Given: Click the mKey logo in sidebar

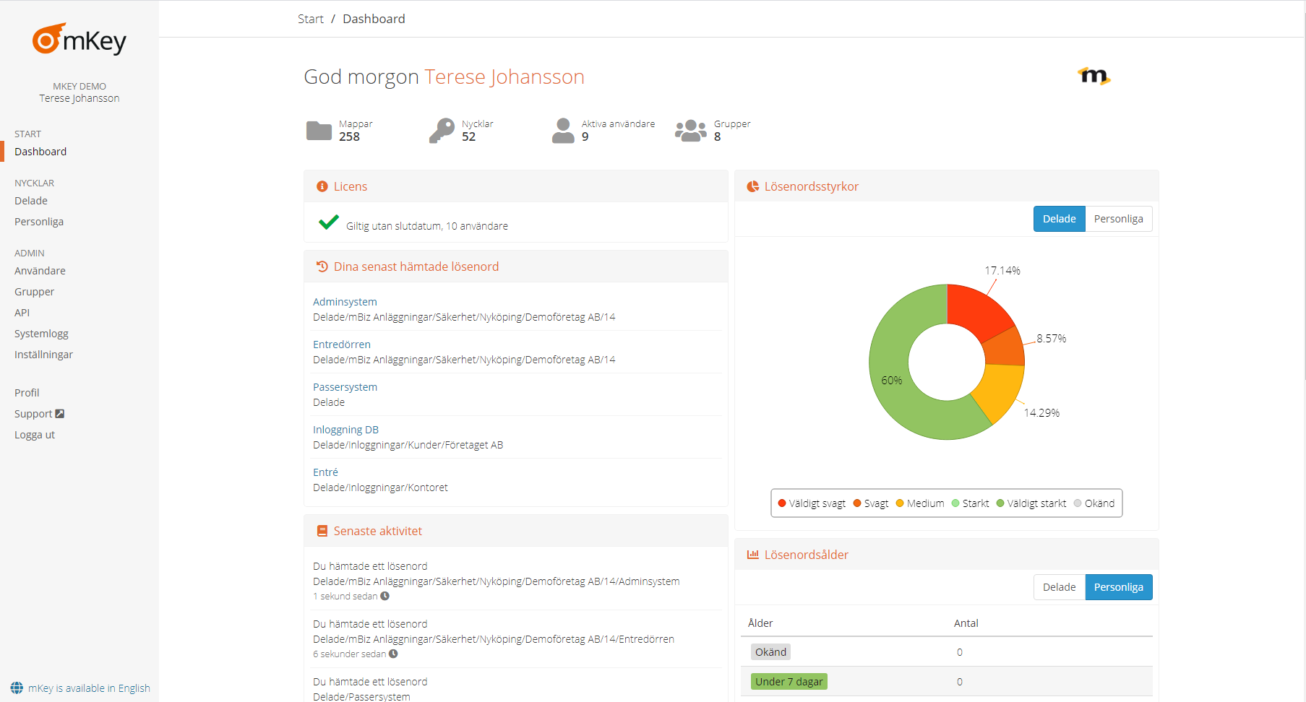Looking at the screenshot, I should tap(79, 40).
